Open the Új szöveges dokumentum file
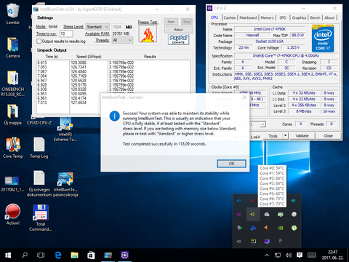This screenshot has height=262, width=349. (x=39, y=183)
